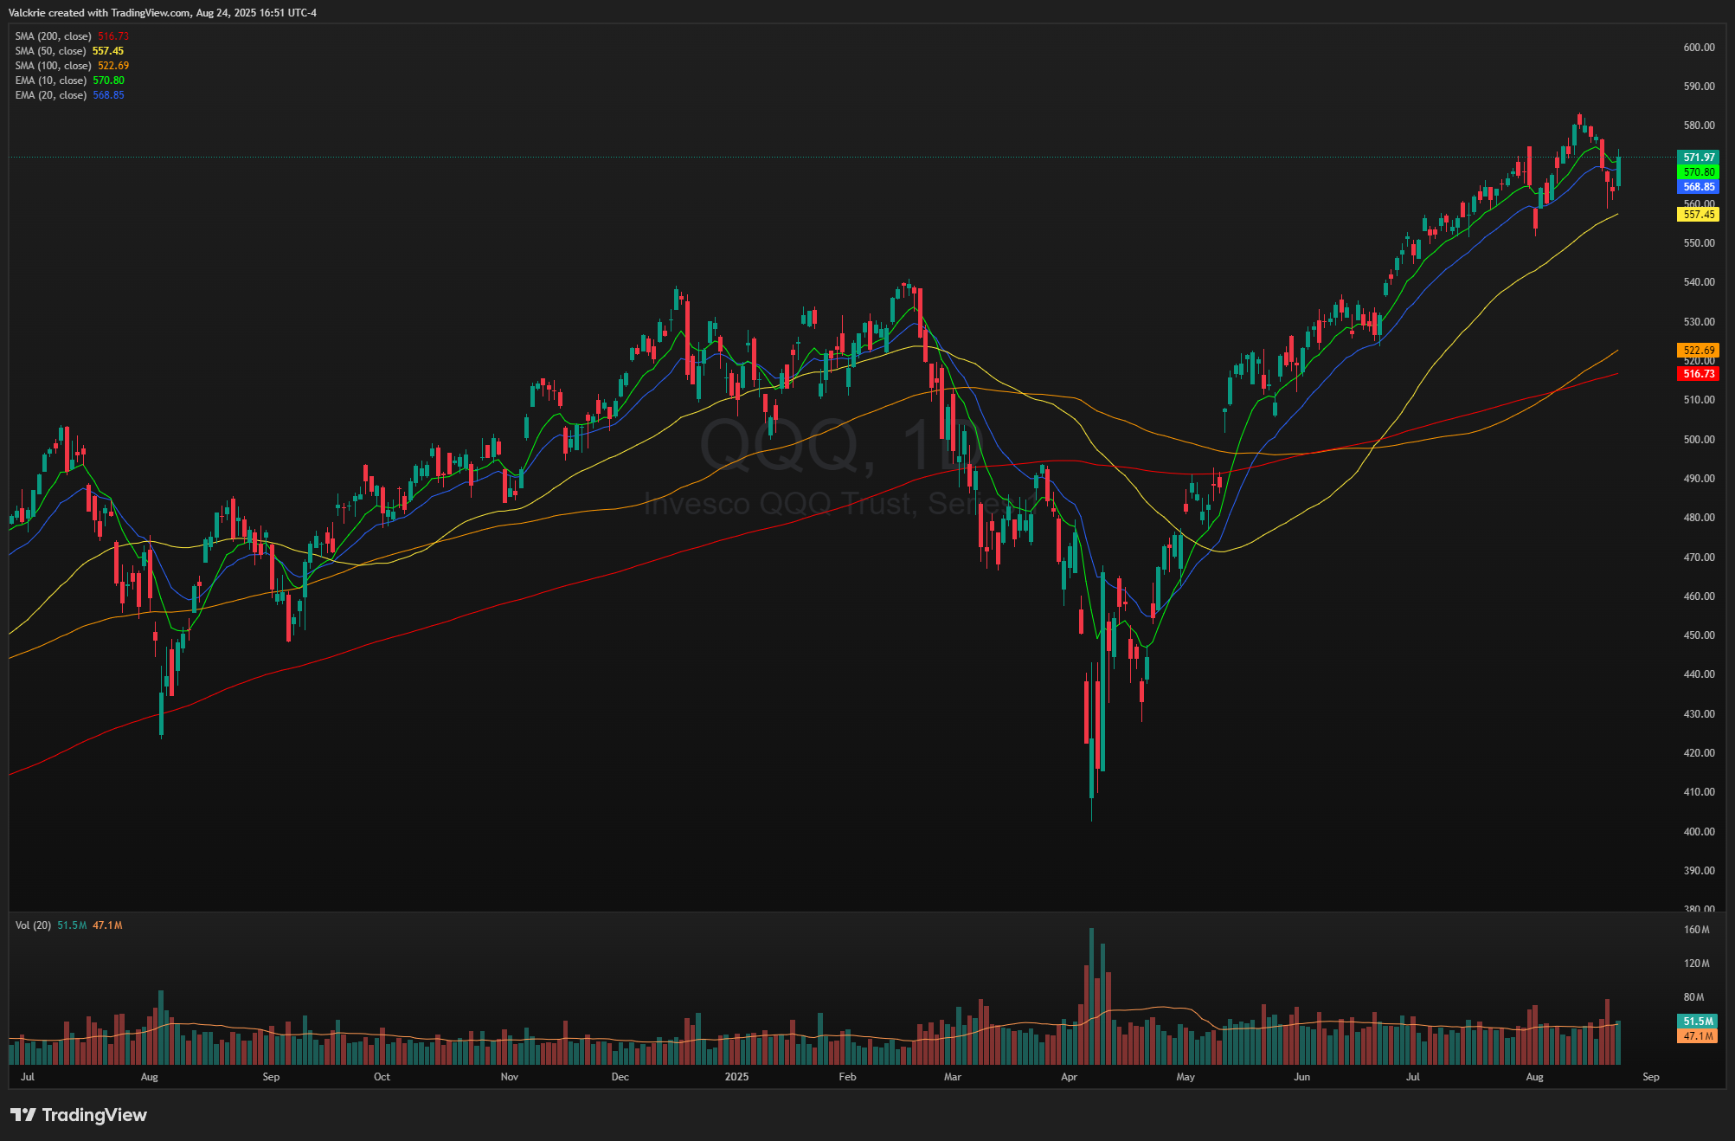Screen dimensions: 1735x1141
Task: Click the TradingView logo icon
Action: tap(22, 1115)
